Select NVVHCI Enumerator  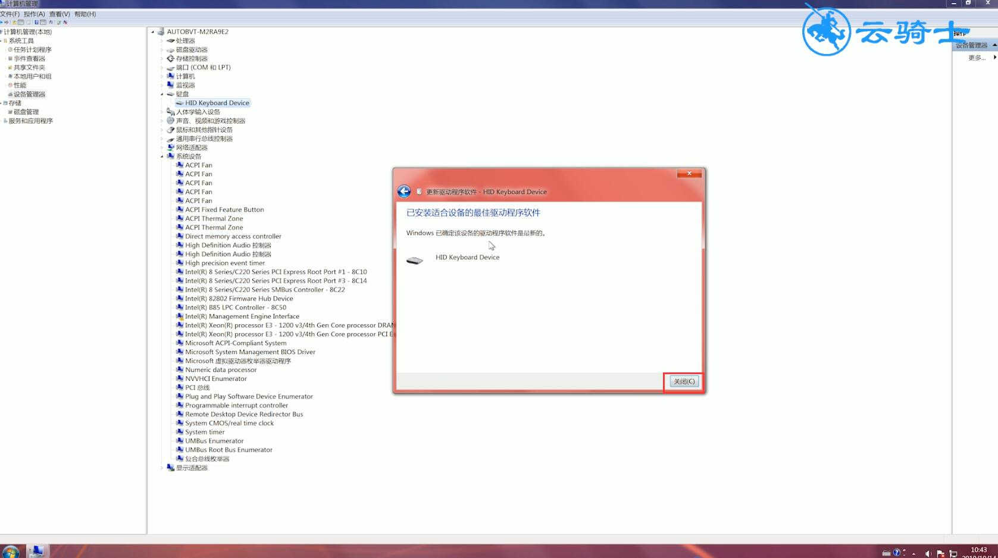[x=216, y=378]
